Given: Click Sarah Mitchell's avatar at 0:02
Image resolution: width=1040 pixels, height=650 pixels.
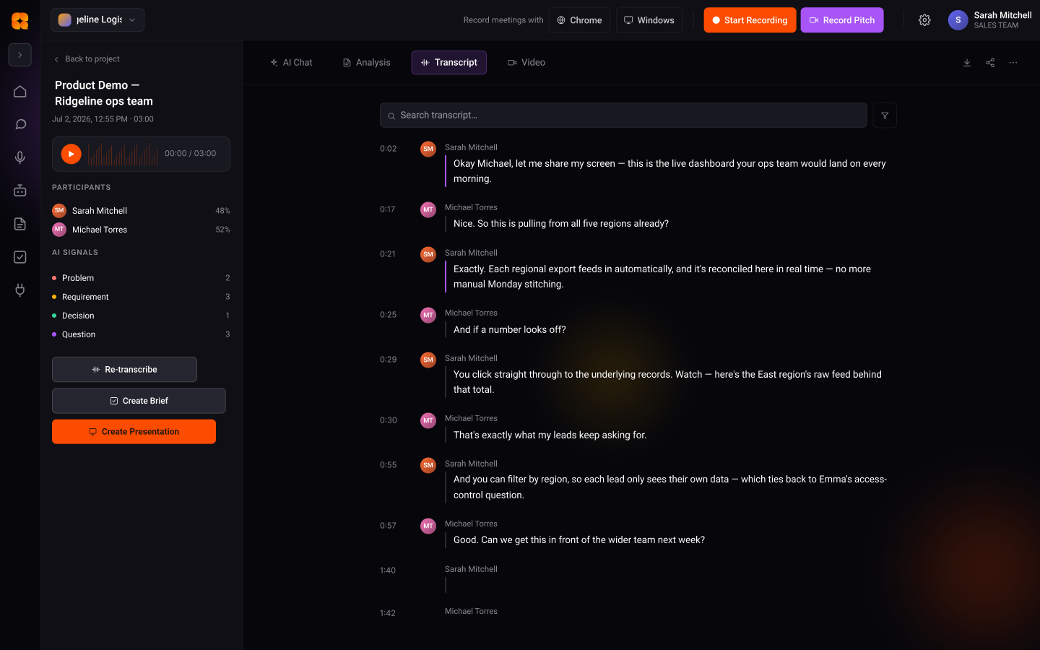Looking at the screenshot, I should click(428, 149).
